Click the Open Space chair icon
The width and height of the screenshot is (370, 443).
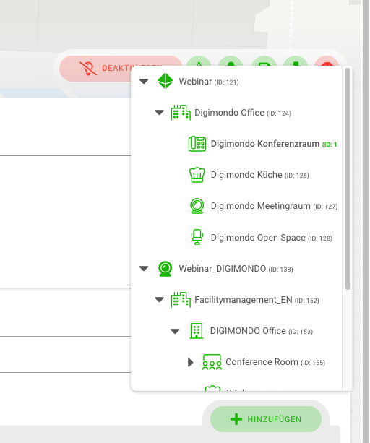pos(197,237)
